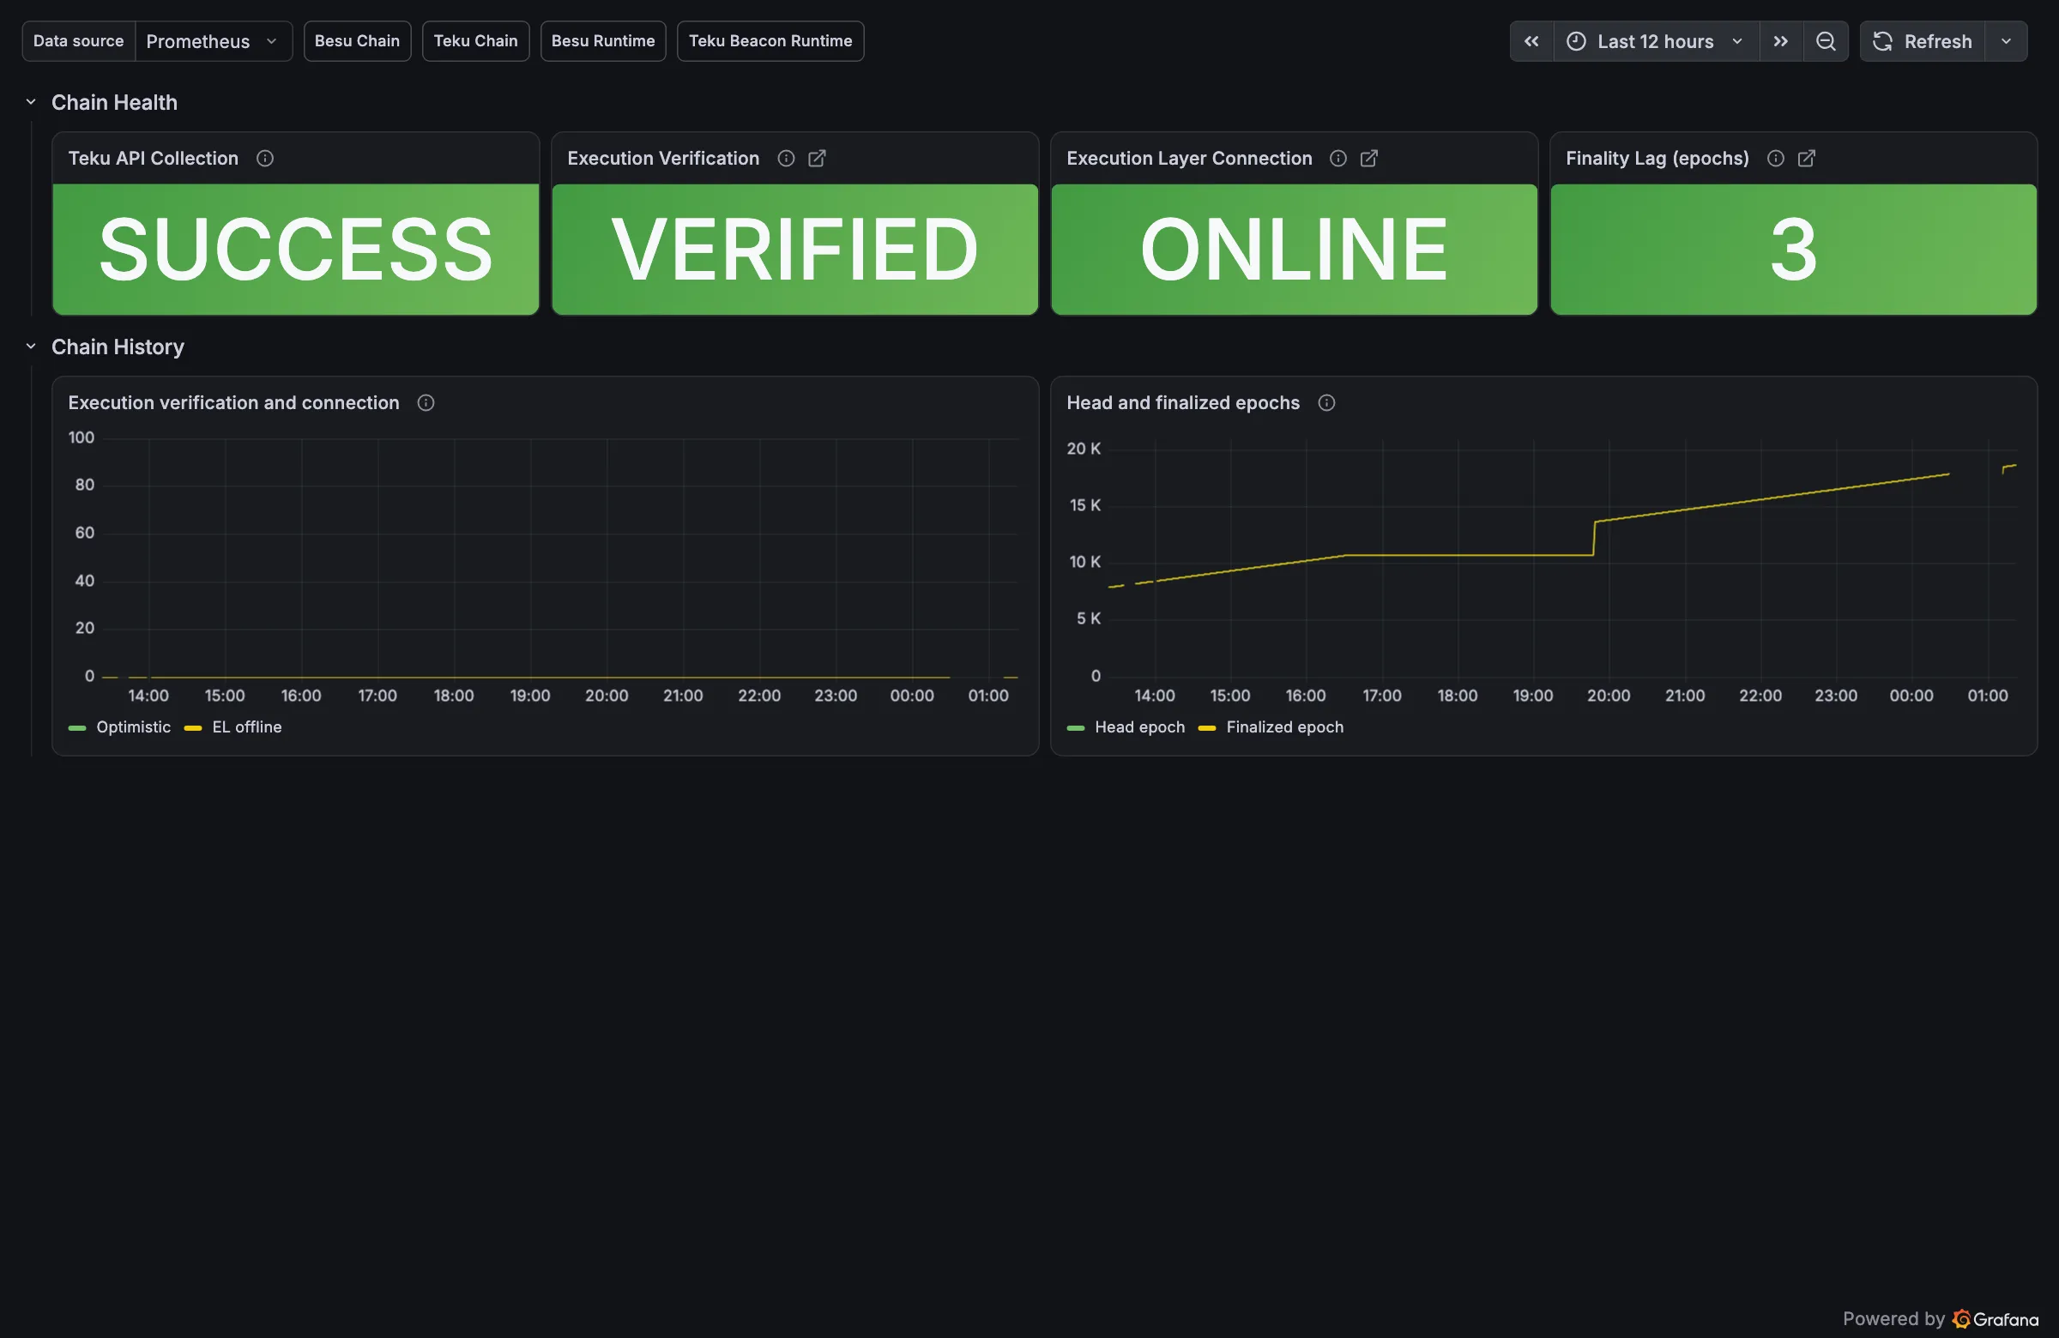Toggle the EL offline series in legend
Screen dimensions: 2059x1338
(247, 727)
